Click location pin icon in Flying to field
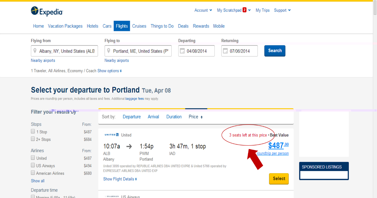 pyautogui.click(x=109, y=51)
